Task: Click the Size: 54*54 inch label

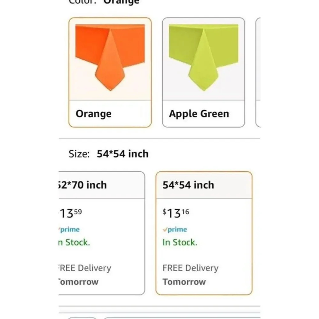Action: click(x=108, y=154)
